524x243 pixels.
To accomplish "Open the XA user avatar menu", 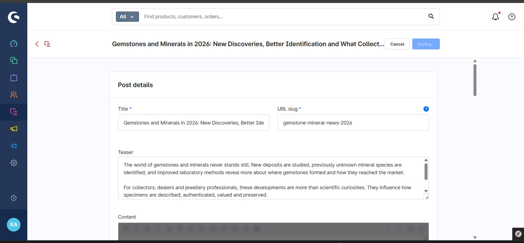I will pyautogui.click(x=14, y=225).
